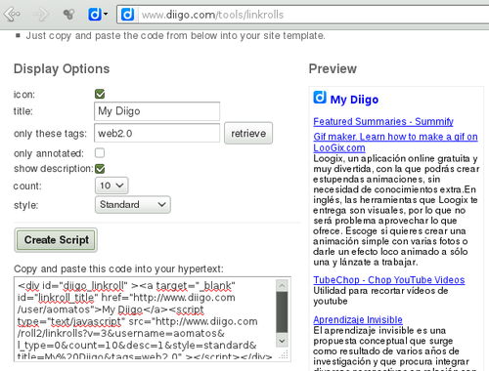Click the title field containing My Diigo
The width and height of the screenshot is (489, 371).
pyautogui.click(x=156, y=111)
